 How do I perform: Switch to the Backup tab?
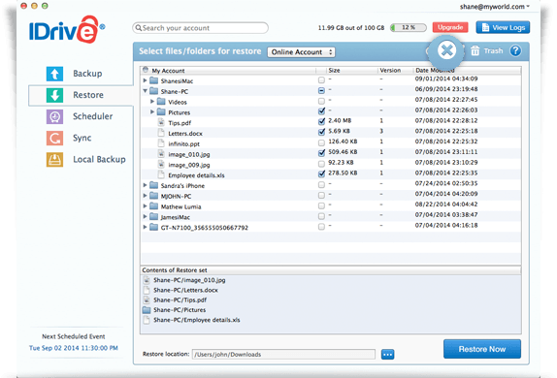81,74
